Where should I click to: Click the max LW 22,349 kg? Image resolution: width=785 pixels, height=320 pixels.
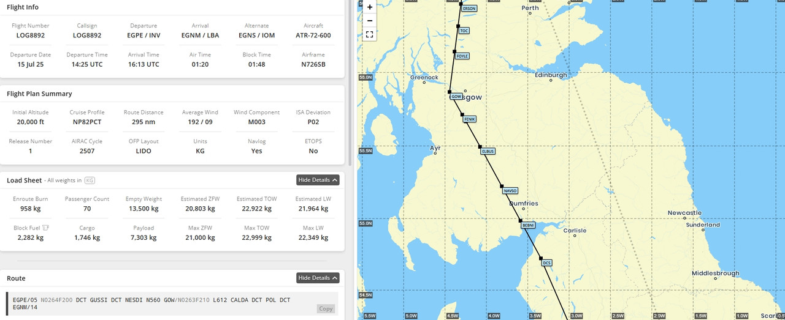pyautogui.click(x=313, y=237)
